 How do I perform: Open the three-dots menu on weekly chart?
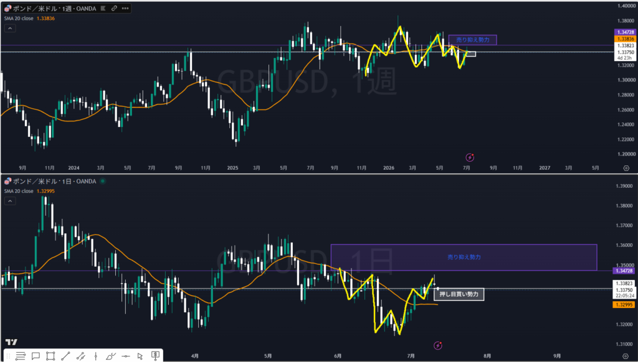pos(125,8)
